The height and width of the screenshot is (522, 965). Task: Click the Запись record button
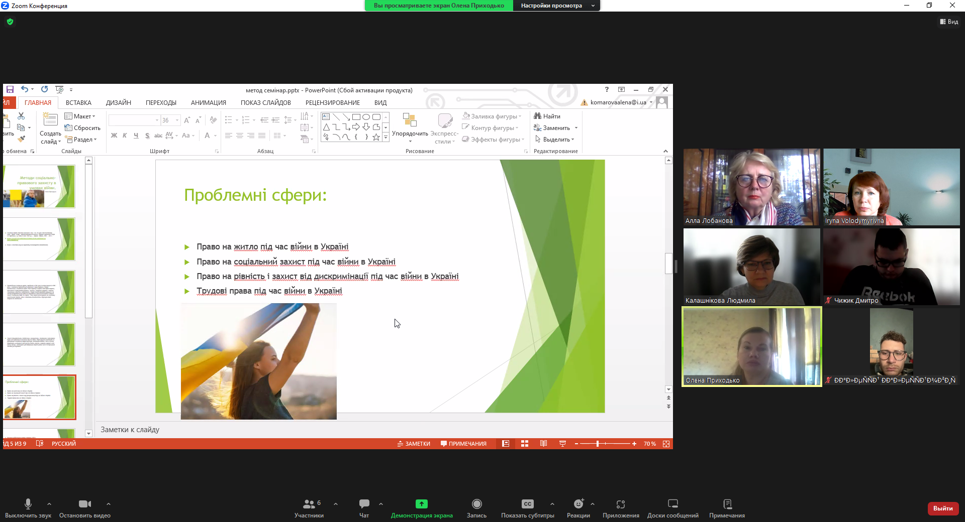click(476, 508)
